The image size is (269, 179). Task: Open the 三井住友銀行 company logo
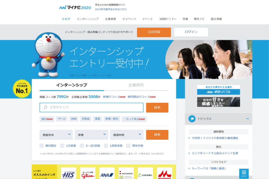point(146,173)
